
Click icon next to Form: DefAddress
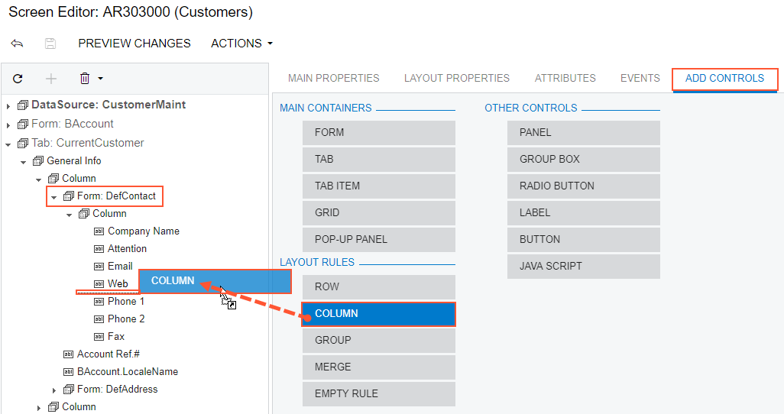click(x=68, y=390)
